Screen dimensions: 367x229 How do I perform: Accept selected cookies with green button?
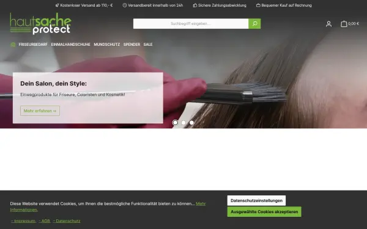coord(264,212)
